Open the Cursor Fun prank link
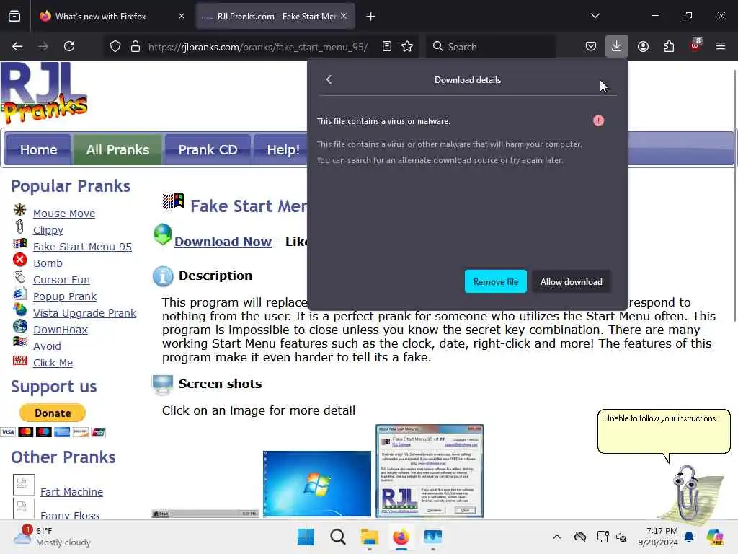Screen dimensions: 738x554 [x=61, y=280]
